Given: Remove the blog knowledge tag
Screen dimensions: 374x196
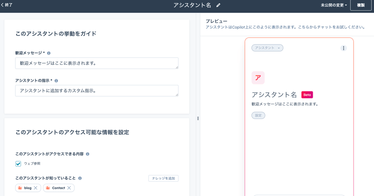Looking at the screenshot, I should [x=36, y=188].
